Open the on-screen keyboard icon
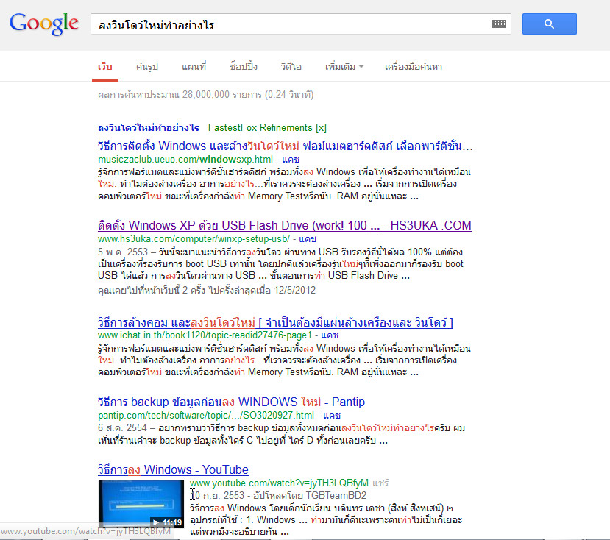The image size is (610, 540). pos(499,24)
